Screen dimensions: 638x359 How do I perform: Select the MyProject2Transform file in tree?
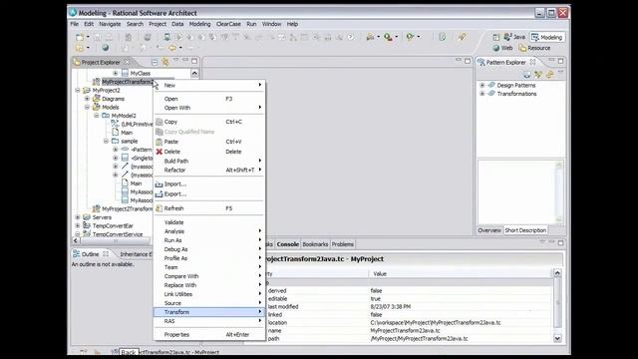pos(127,208)
